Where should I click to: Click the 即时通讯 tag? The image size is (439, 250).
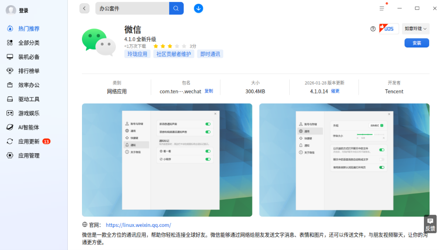coord(210,54)
